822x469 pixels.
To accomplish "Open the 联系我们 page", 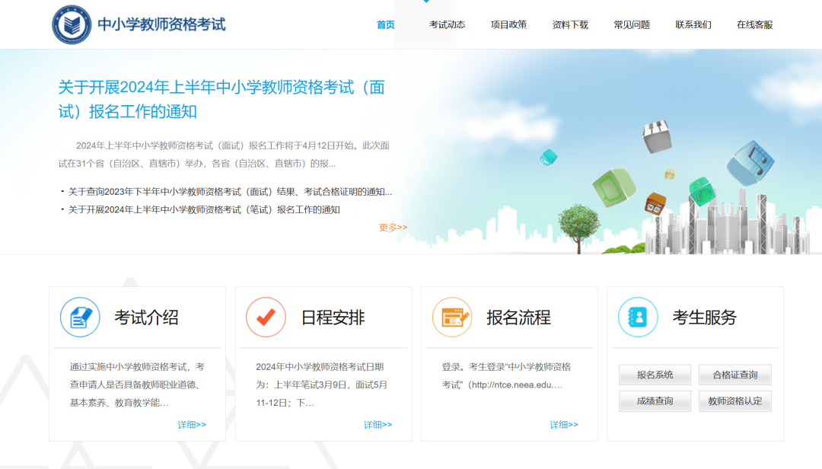I will (x=693, y=24).
